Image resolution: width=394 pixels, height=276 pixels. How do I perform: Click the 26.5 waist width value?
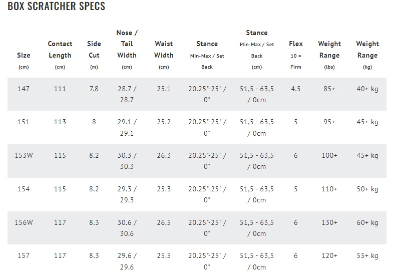[164, 222]
